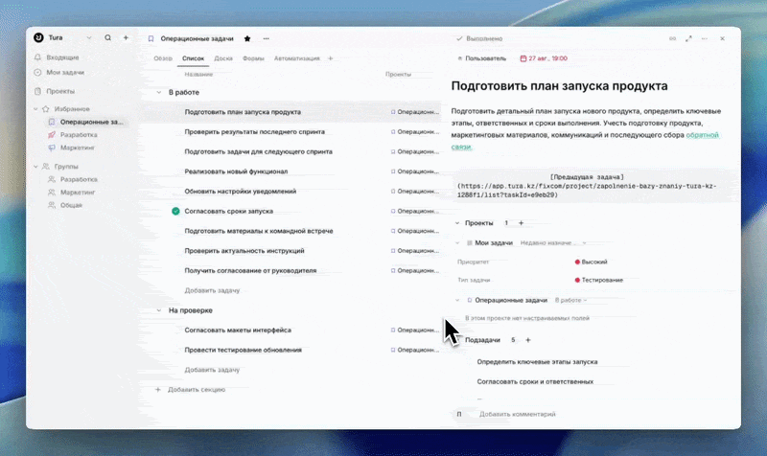The height and width of the screenshot is (456, 767).
Task: Click the Предыдущая задача code block
Action: (593, 186)
